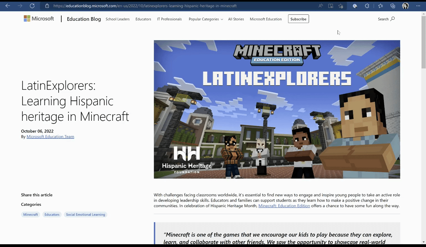The width and height of the screenshot is (426, 247).
Task: Add this page to favorites star
Action: [x=341, y=6]
